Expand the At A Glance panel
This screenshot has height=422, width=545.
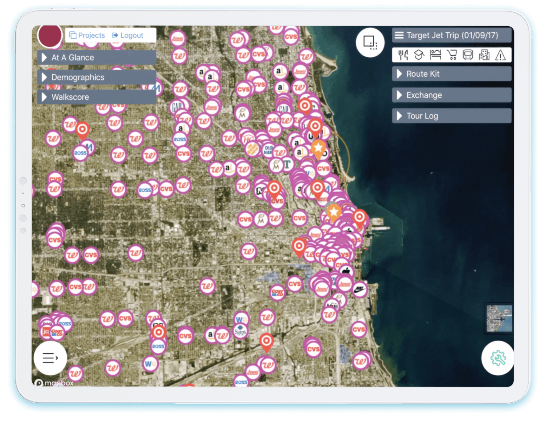[97, 57]
